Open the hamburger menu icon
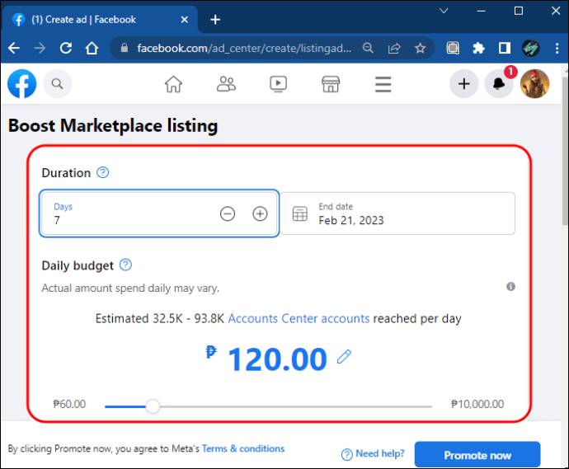Screen dimensions: 569x469 [383, 84]
